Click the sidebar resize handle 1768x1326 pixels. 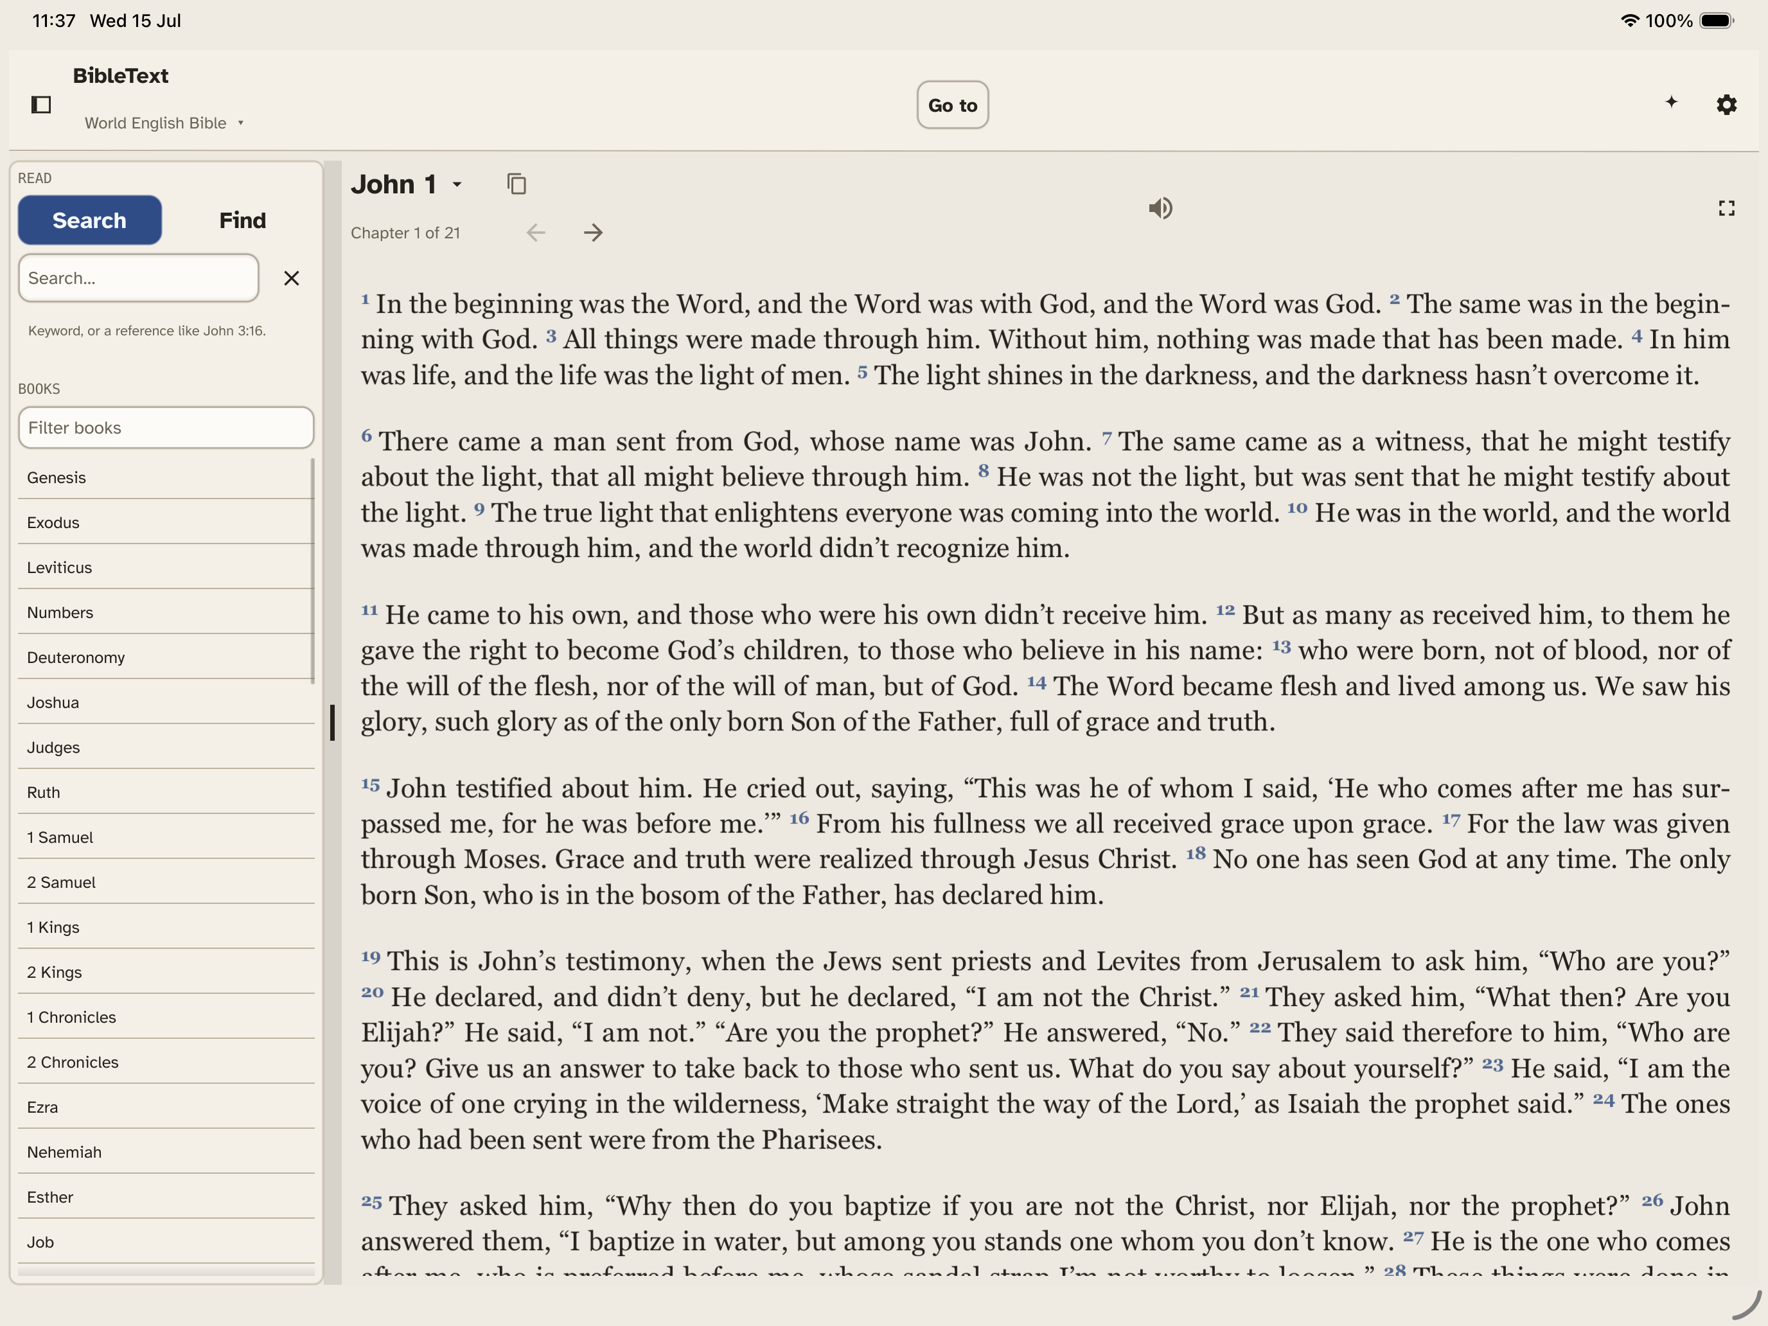[x=333, y=721]
